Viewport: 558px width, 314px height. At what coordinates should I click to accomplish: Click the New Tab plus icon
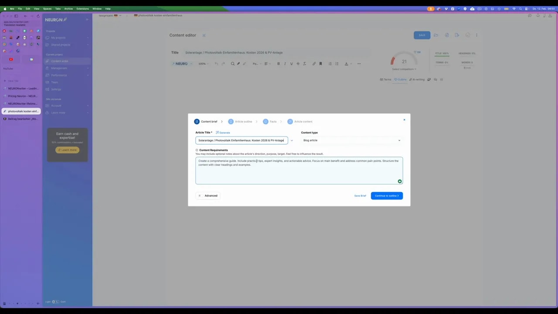(5, 81)
